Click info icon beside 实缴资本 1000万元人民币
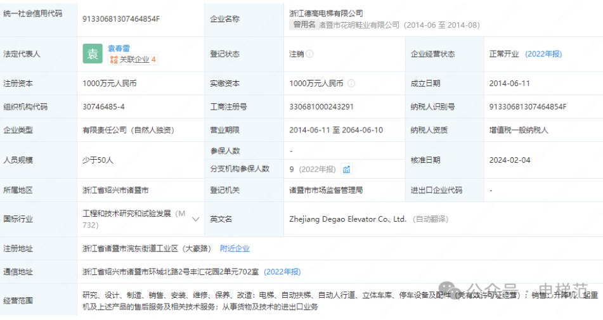 (351, 84)
